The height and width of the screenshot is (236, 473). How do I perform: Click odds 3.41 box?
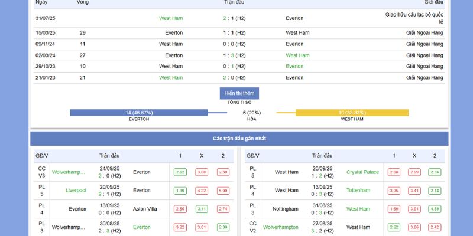[414, 191]
